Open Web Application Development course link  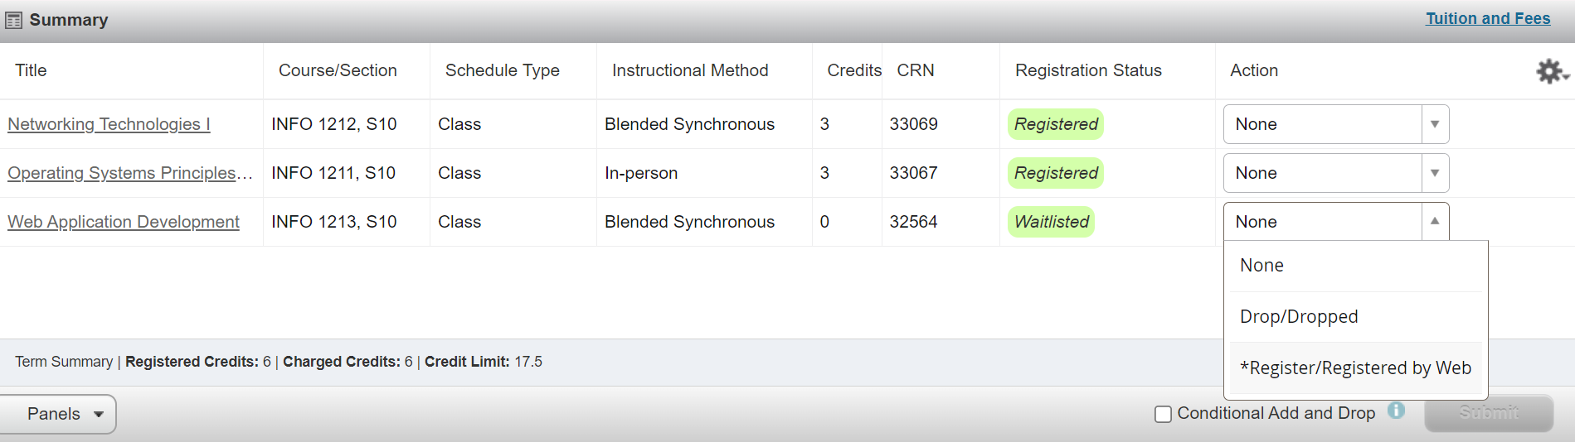124,222
